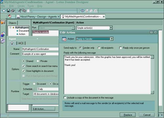Enable Reply only once per person

coord(120,48)
